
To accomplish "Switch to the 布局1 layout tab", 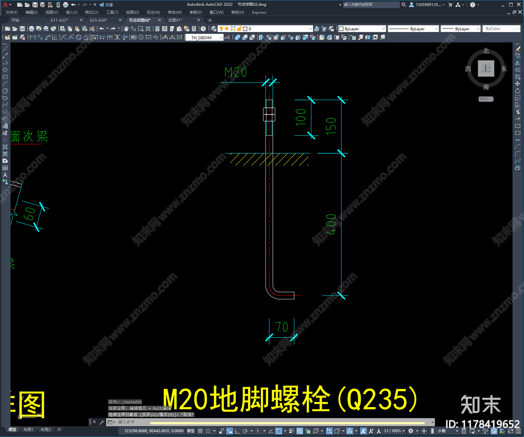I will click(x=28, y=429).
